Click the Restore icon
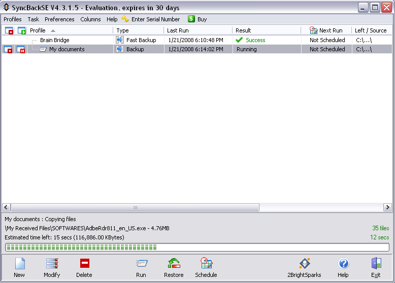The width and height of the screenshot is (395, 283). click(174, 263)
